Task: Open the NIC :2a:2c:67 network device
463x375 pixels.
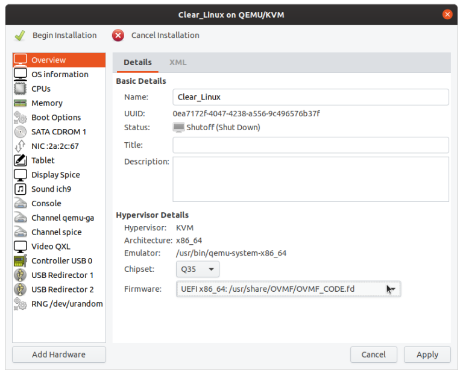Action: click(55, 146)
